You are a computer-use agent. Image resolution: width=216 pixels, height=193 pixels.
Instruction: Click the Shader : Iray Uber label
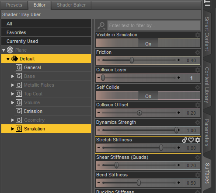pos(21,14)
